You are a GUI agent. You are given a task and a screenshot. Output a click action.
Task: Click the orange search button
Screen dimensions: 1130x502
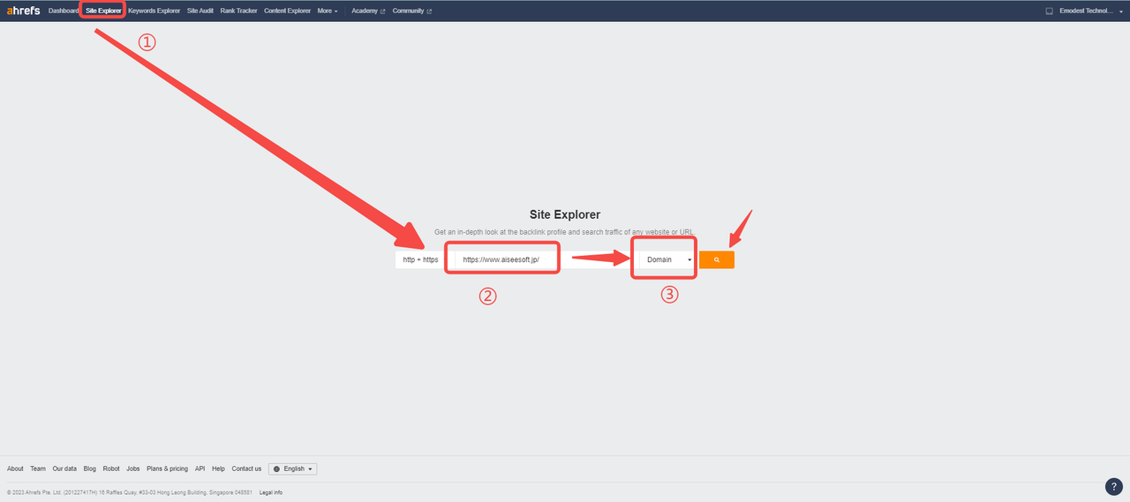pyautogui.click(x=717, y=259)
